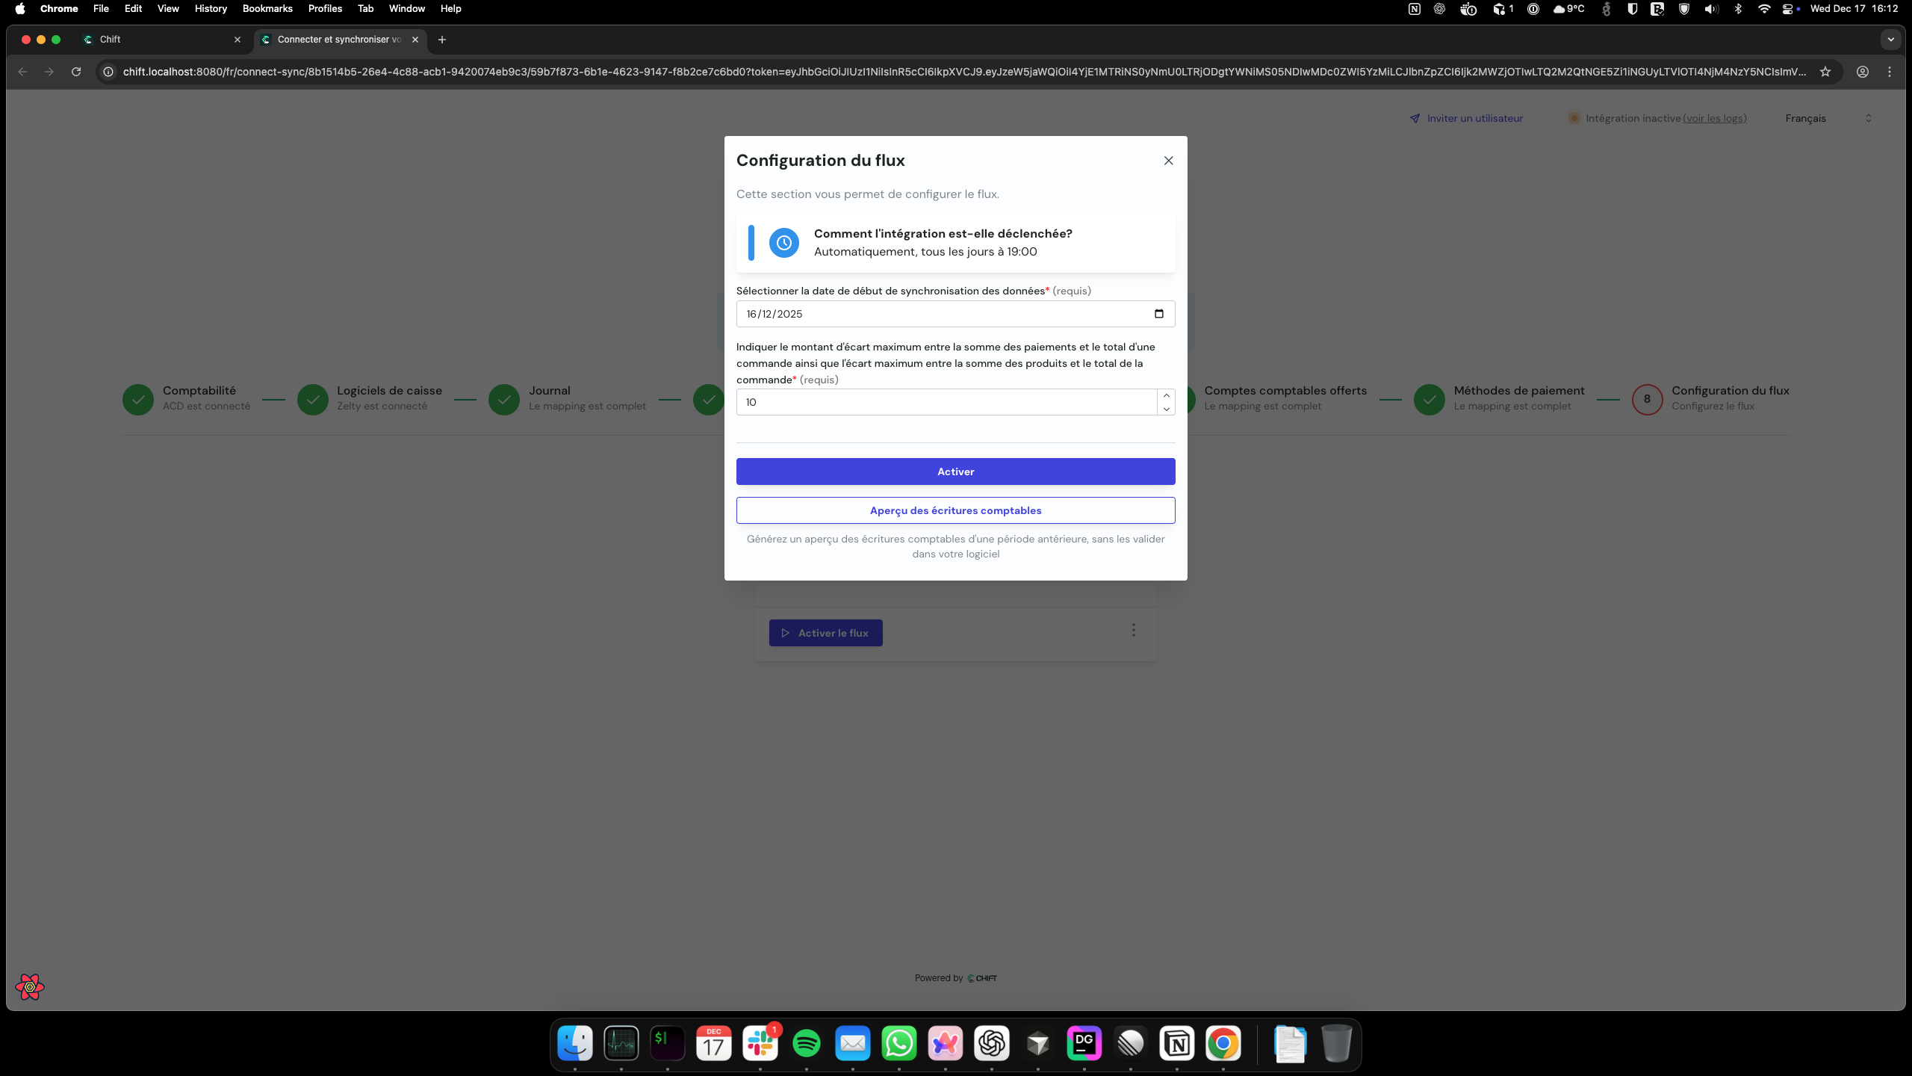Screen dimensions: 1912x1076
Task: Click the blue clock icon in the dialog
Action: click(x=783, y=242)
